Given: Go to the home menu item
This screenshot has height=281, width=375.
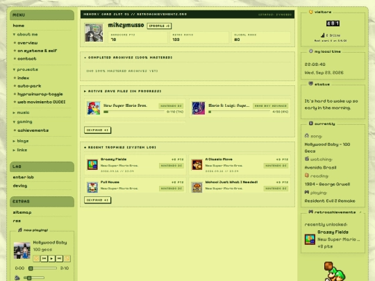Looking at the screenshot, I should (x=19, y=26).
